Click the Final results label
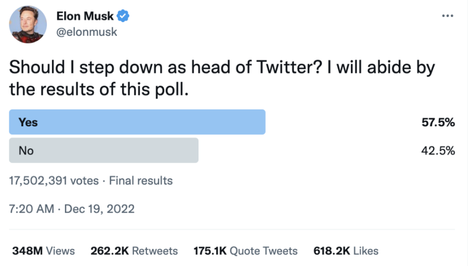The image size is (468, 266). pyautogui.click(x=141, y=180)
